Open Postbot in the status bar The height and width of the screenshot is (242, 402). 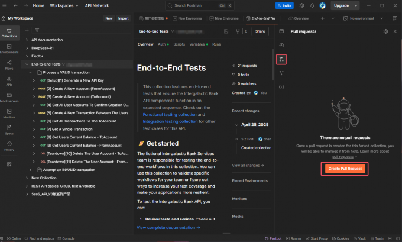click(x=273, y=238)
